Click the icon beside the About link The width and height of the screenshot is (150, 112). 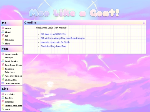coord(3,32)
